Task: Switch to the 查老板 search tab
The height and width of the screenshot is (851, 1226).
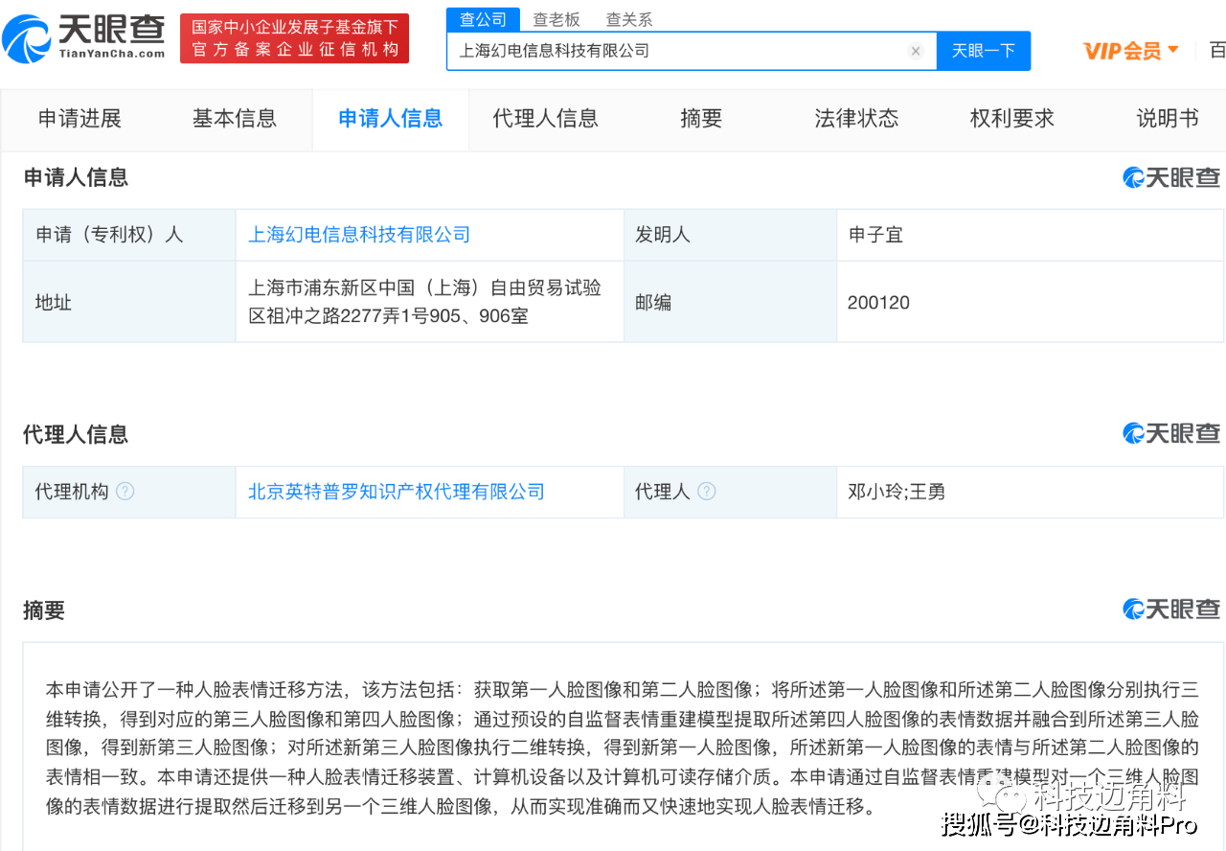Action: pyautogui.click(x=556, y=19)
